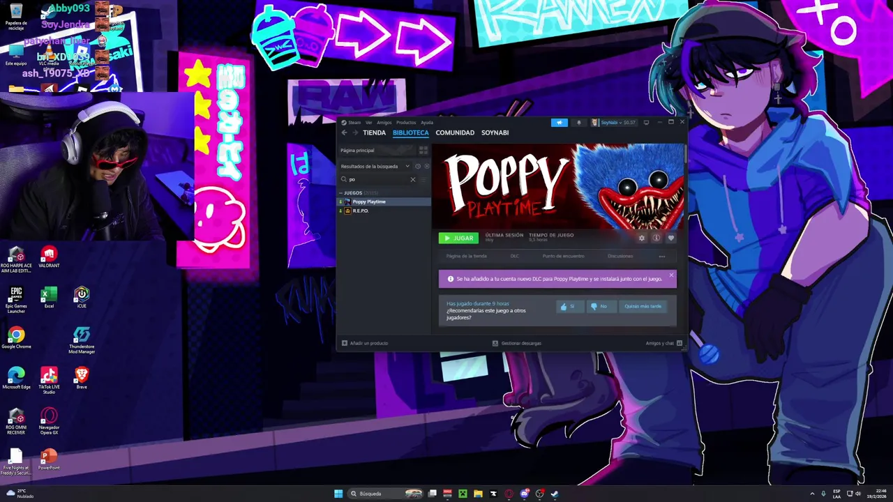Open Punto de encuentro link
The height and width of the screenshot is (502, 893).
tap(564, 256)
